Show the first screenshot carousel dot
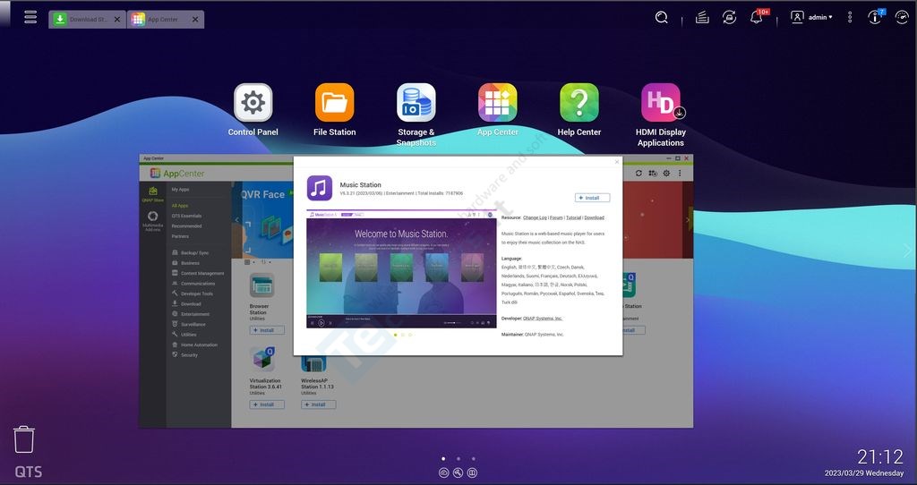 coord(395,335)
